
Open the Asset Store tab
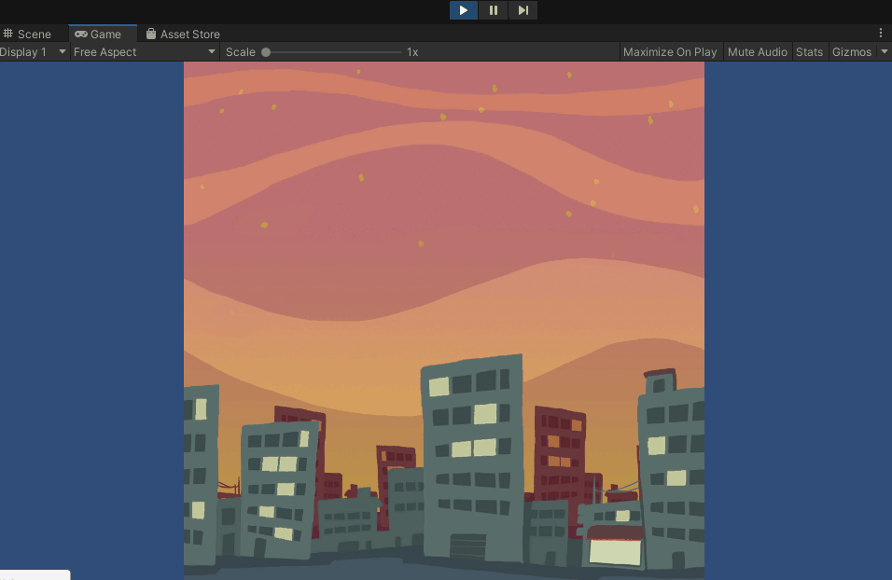pos(183,35)
